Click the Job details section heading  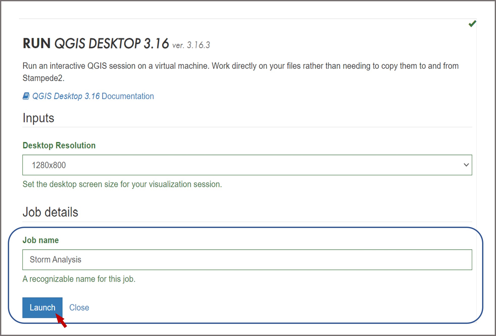50,212
